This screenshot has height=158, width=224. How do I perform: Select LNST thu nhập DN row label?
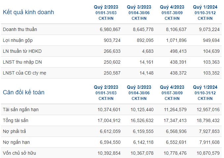pos(22,62)
